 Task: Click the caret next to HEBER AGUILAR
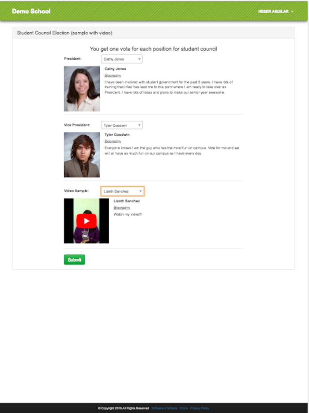pyautogui.click(x=292, y=11)
